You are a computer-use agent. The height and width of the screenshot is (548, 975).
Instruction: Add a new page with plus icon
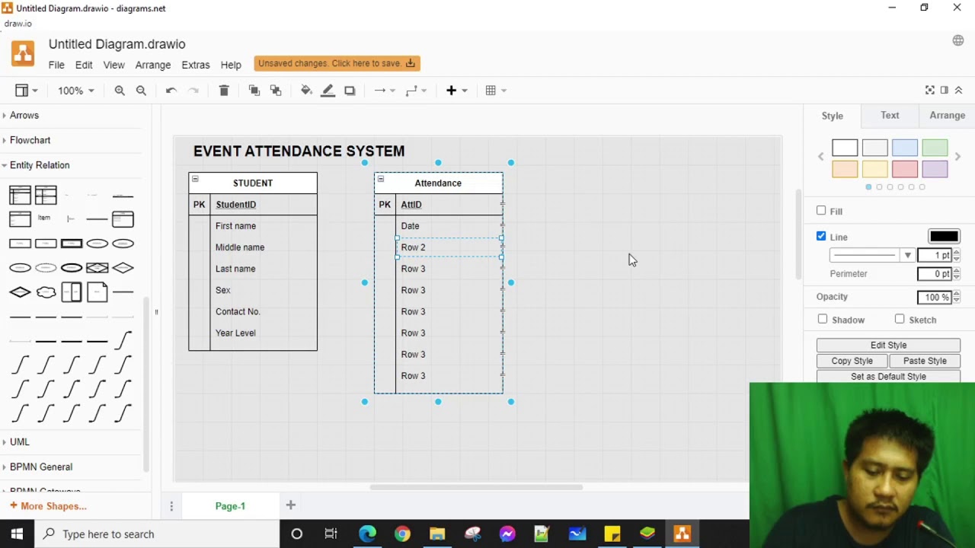[x=290, y=505]
